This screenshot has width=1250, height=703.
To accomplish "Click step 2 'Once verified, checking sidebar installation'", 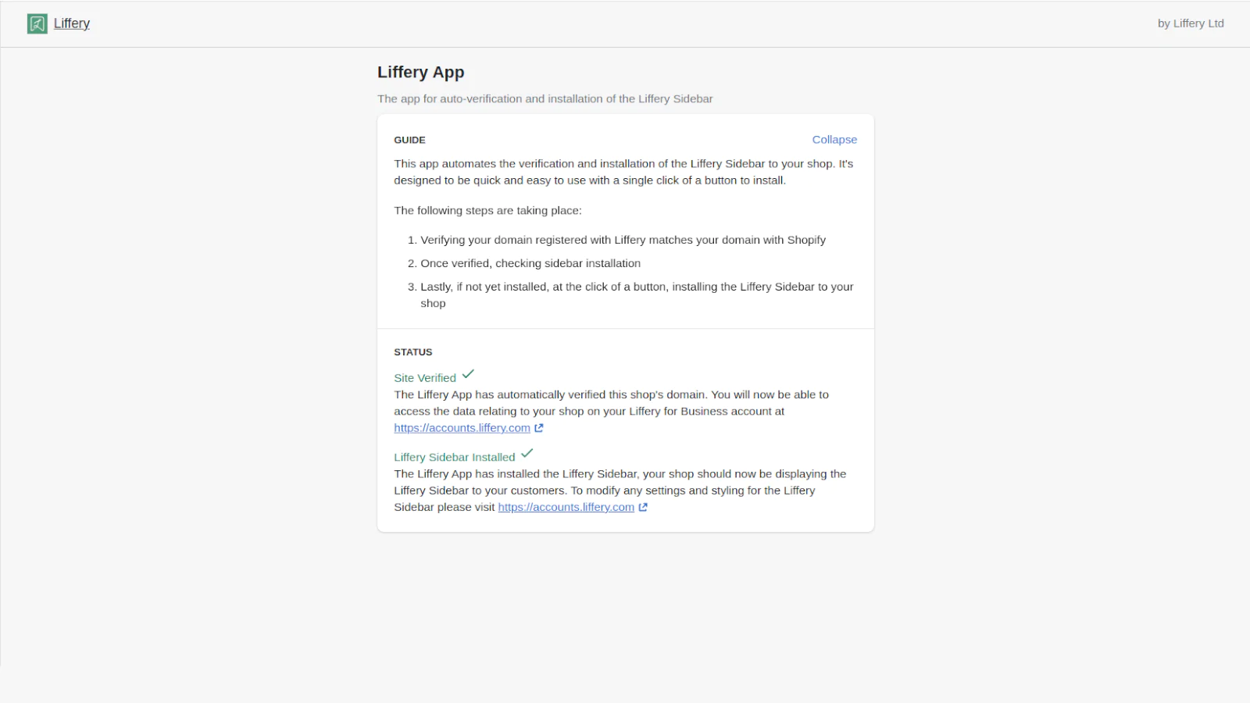I will coord(530,263).
